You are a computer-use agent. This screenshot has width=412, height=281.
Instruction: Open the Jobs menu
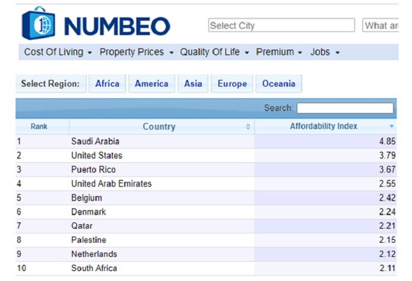tap(325, 52)
